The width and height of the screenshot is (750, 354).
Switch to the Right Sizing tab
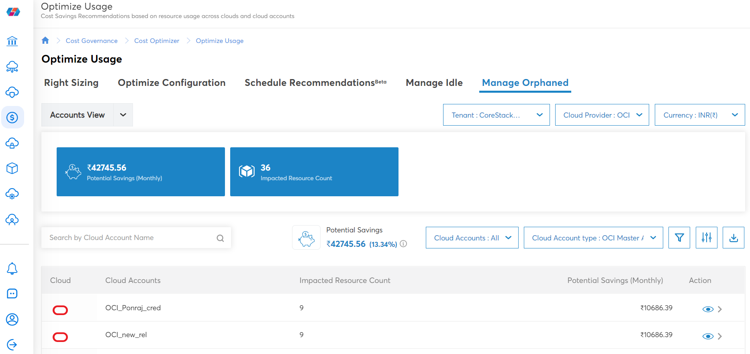71,83
